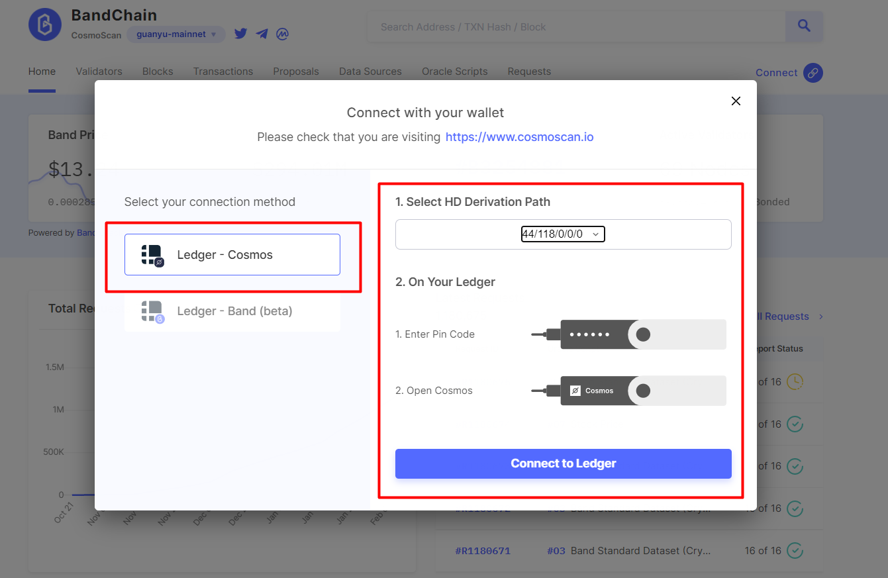Select the Ledger - Band (beta) option
The width and height of the screenshot is (888, 578).
tap(232, 311)
